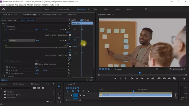Click the Extract button
Screen dimensions: 189x106
pos(164,79)
